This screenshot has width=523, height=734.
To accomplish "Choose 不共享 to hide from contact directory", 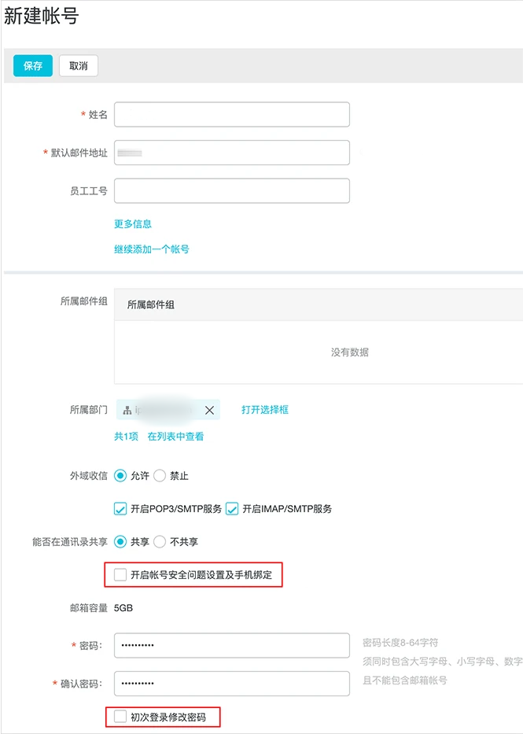I will coord(161,541).
